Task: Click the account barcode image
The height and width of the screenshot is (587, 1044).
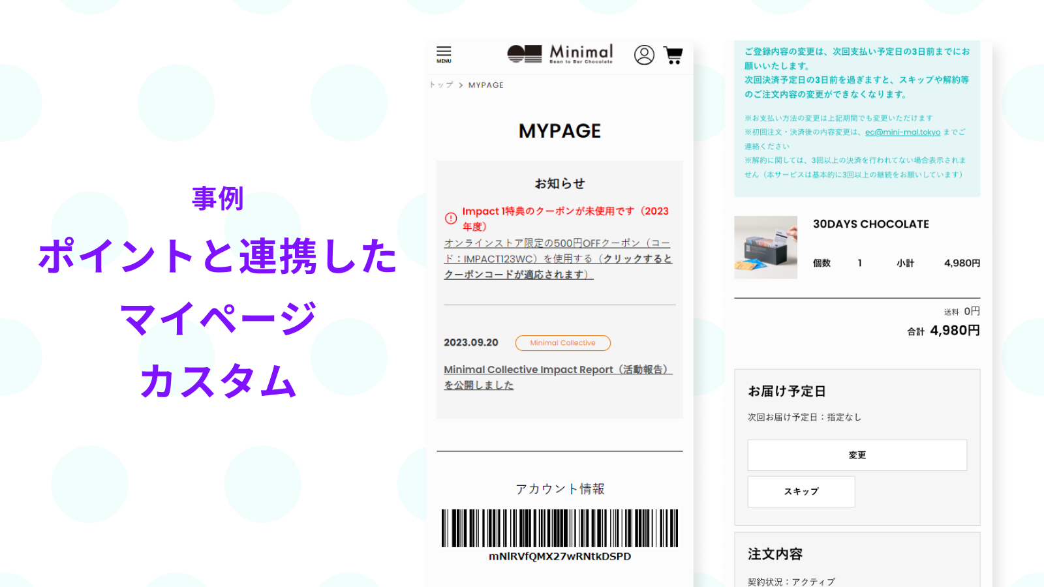Action: point(560,528)
